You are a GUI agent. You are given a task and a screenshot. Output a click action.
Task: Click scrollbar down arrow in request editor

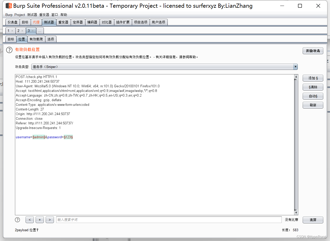[296, 213]
